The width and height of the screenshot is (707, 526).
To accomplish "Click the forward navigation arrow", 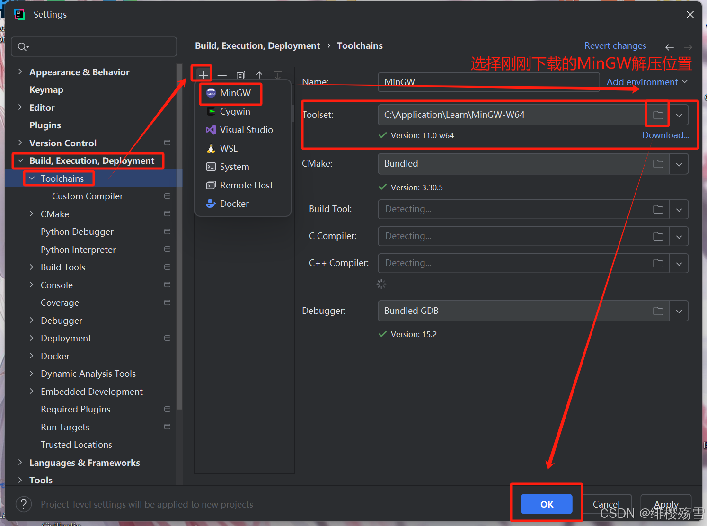I will coord(688,47).
